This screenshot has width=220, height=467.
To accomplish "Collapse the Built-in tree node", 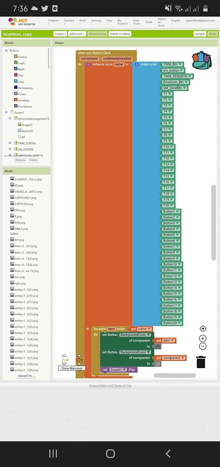I will click(7, 50).
